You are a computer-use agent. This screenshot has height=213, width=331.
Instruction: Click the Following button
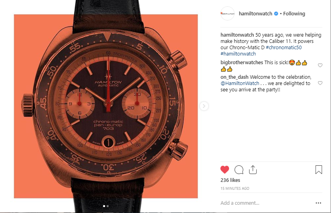[294, 14]
